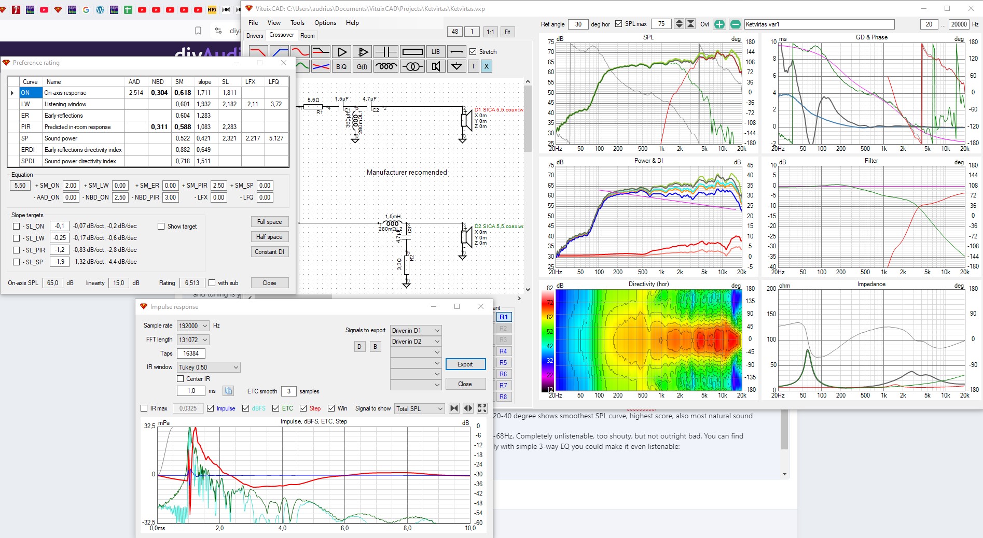Click the blue X toolbar button
The height and width of the screenshot is (538, 983).
tap(486, 66)
